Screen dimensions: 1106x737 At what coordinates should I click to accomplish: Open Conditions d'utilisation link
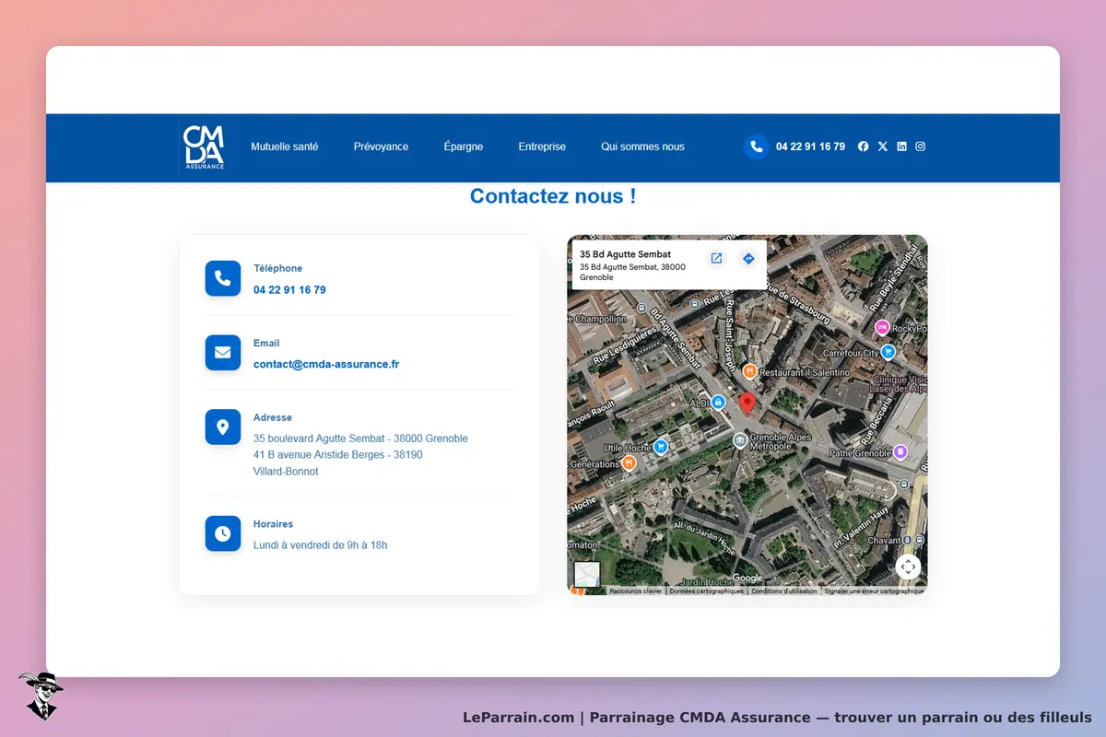coord(784,591)
